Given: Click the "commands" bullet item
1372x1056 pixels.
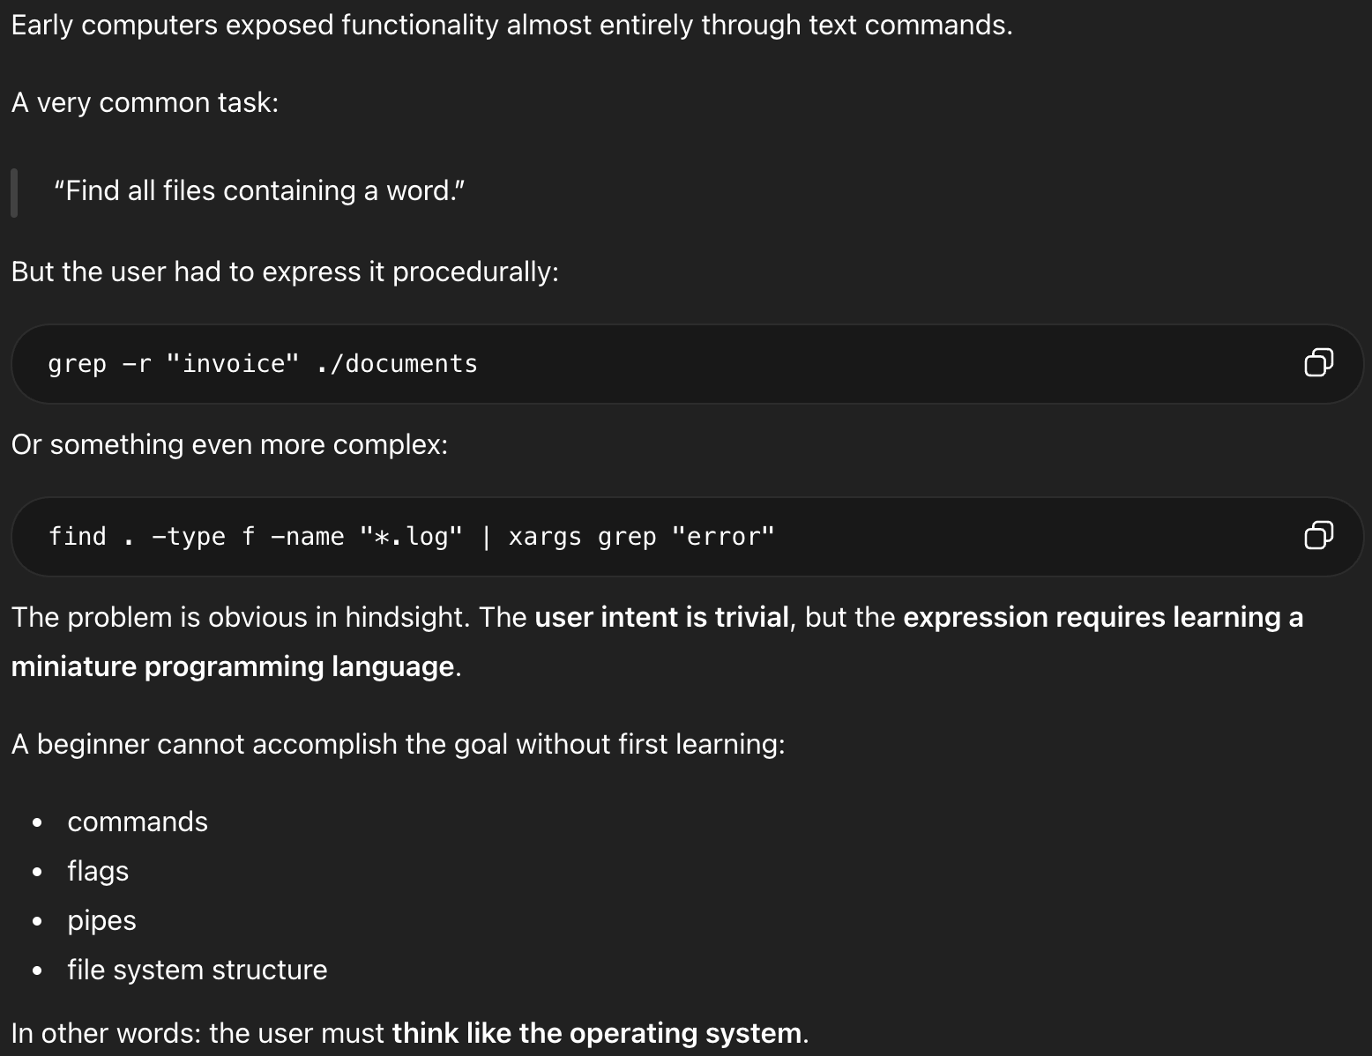Looking at the screenshot, I should 138,822.
